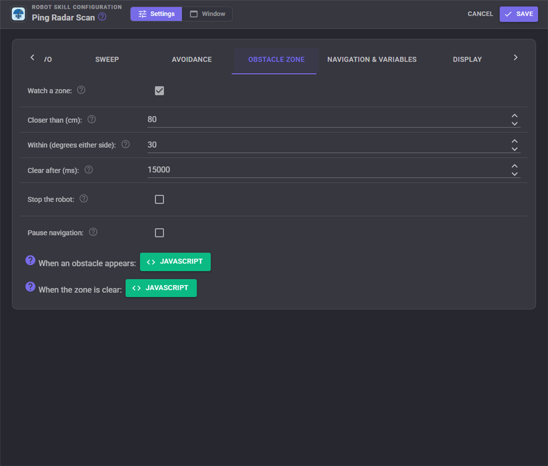Switch to the Sweep tab
The height and width of the screenshot is (466, 548).
coord(107,59)
